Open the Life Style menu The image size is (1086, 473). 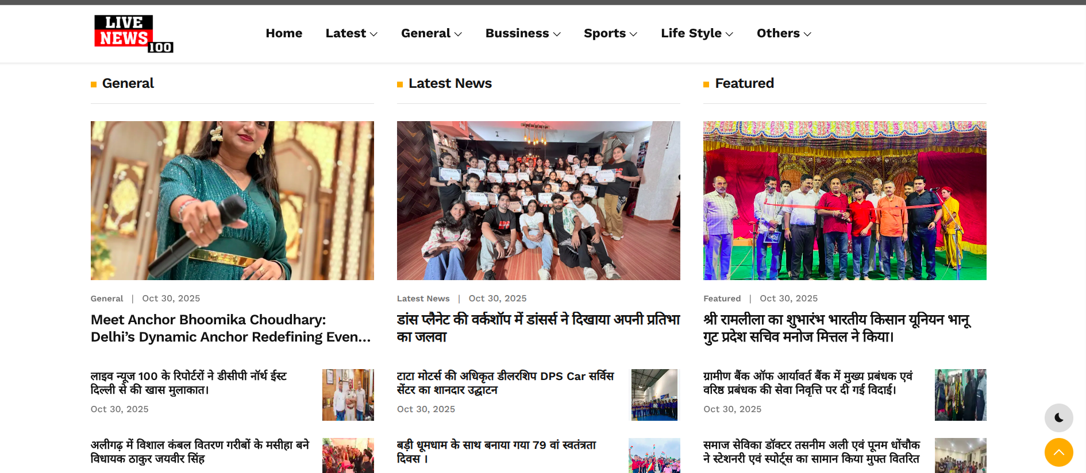click(696, 33)
